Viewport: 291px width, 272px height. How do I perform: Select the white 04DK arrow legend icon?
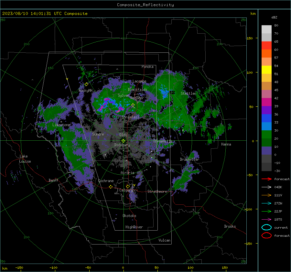[x=266, y=187]
